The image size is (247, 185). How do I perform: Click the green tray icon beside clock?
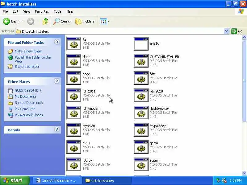pos(218,180)
